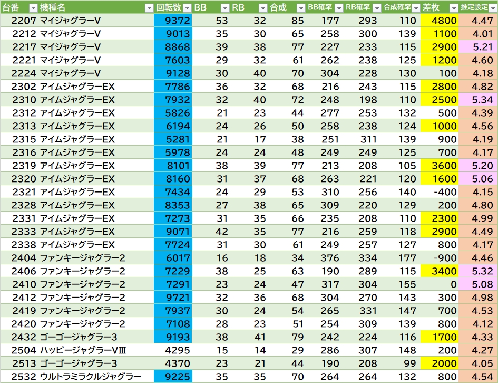The height and width of the screenshot is (383, 498).
Task: Select machine number cell 2207
Action: pyautogui.click(x=19, y=21)
